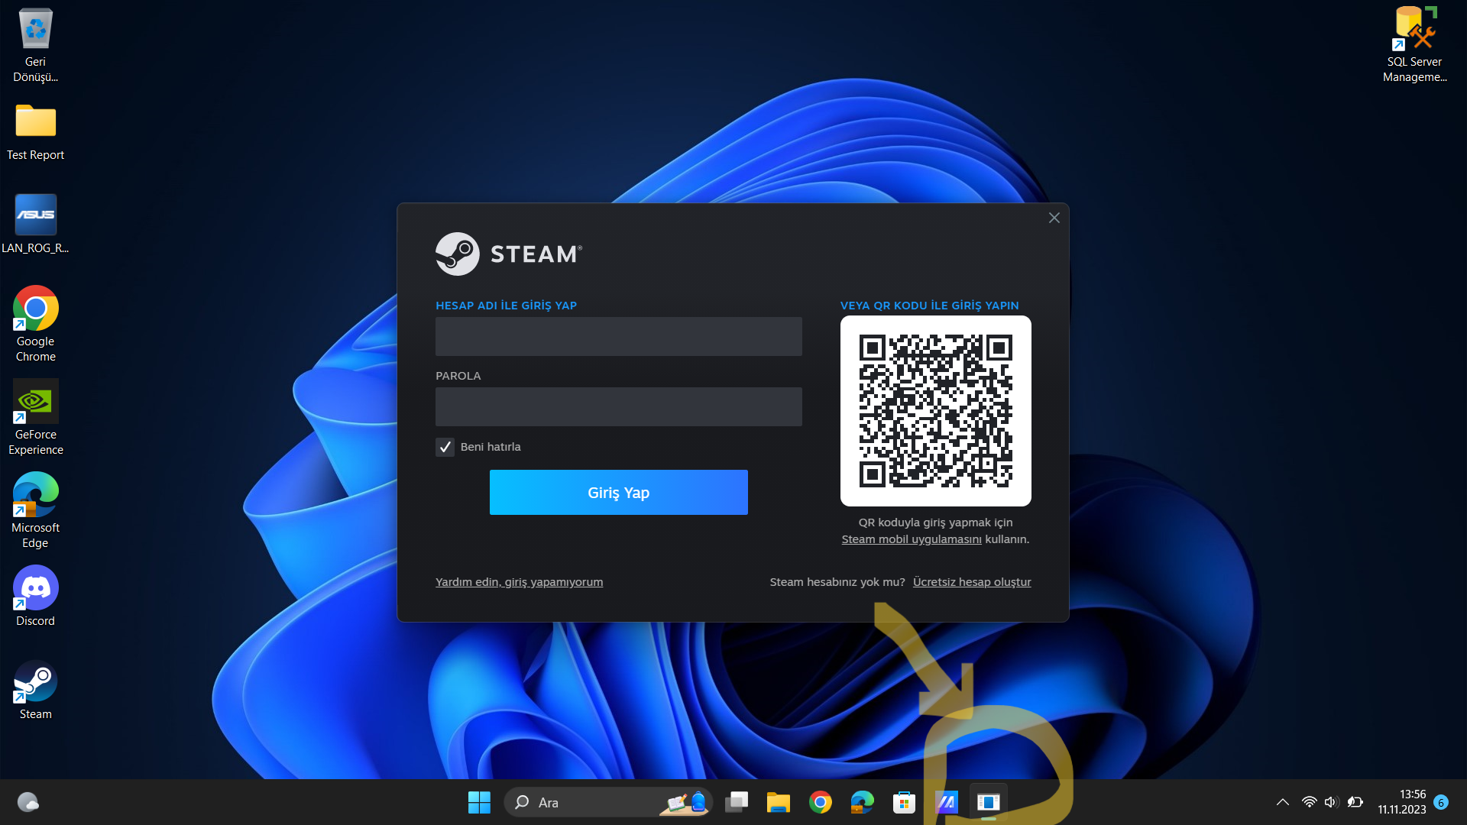Open the volume control in tray
The width and height of the screenshot is (1467, 825).
coord(1331,802)
